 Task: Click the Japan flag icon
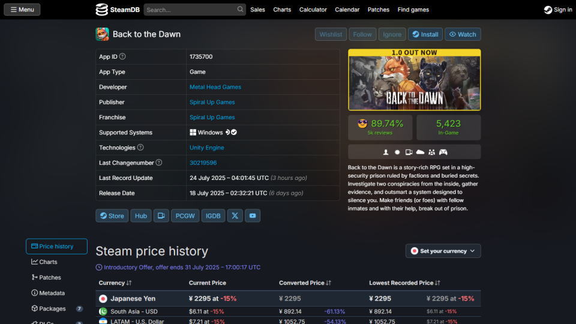click(103, 299)
